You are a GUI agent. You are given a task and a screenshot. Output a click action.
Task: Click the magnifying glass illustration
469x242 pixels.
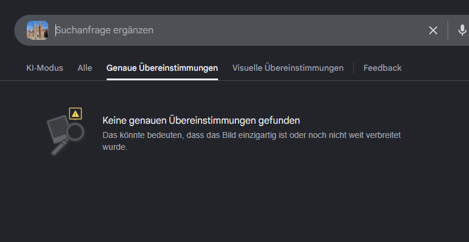[69, 138]
